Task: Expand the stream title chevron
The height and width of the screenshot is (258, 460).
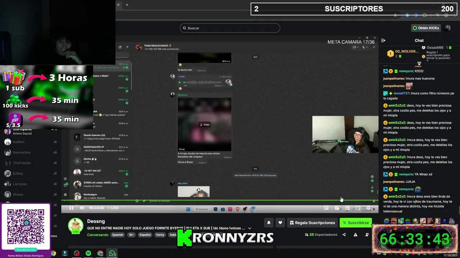Action: pyautogui.click(x=249, y=228)
